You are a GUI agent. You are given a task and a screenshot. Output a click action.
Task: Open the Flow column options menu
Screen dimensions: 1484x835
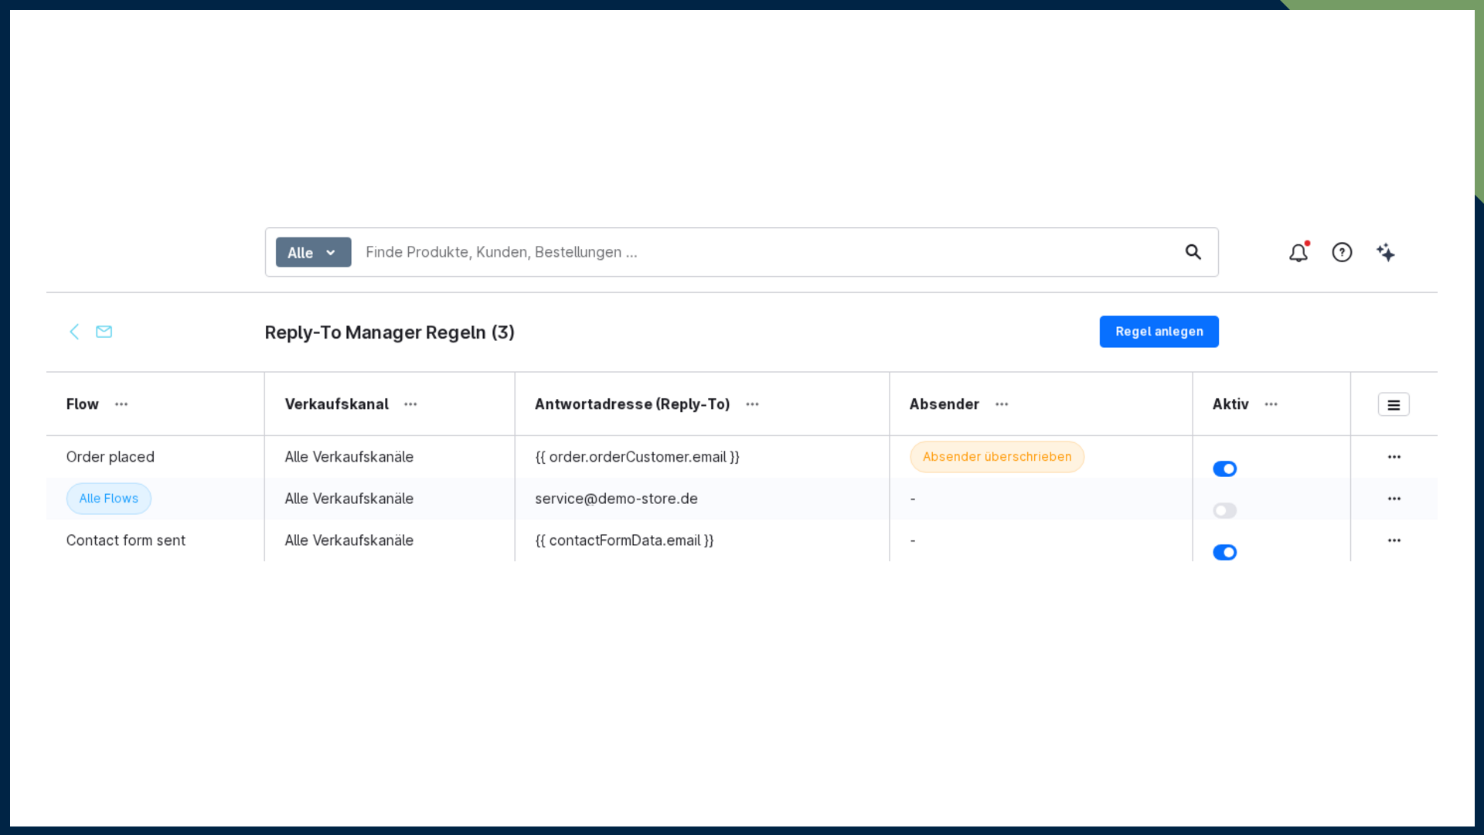121,404
